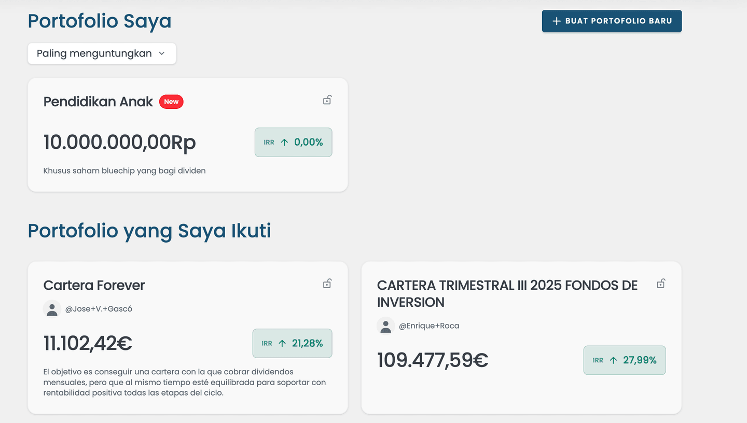Click the plus icon in Buat Portofolio Baru

click(557, 21)
